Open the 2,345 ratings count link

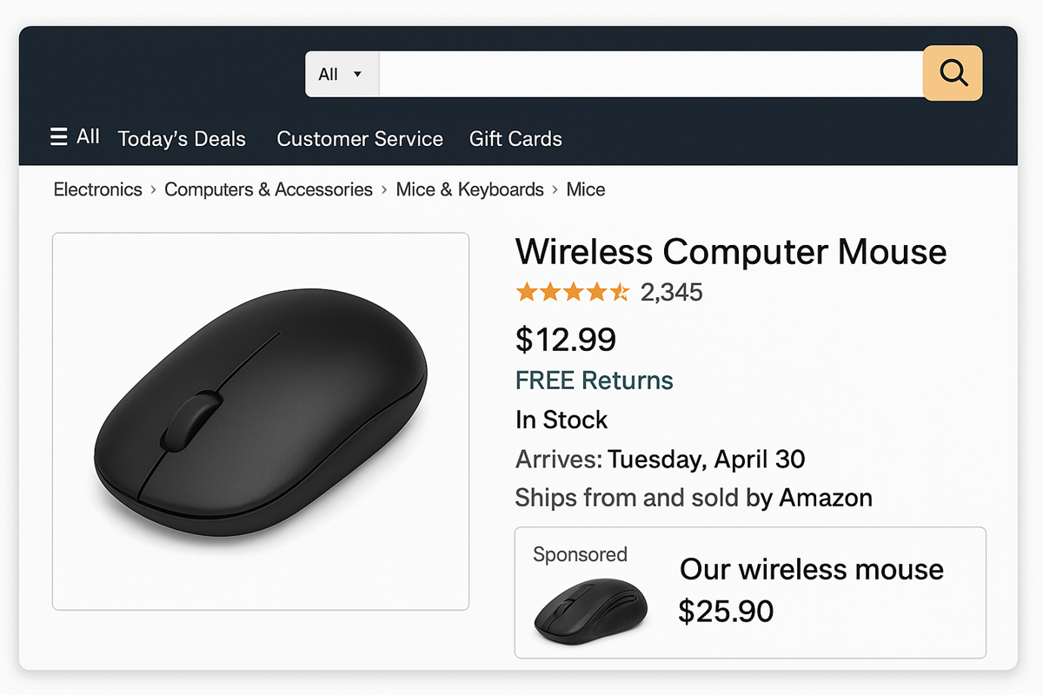point(672,293)
